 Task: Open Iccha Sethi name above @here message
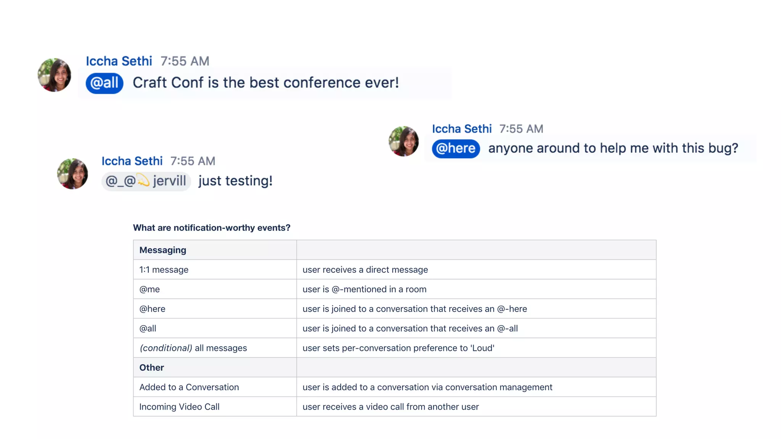click(461, 129)
